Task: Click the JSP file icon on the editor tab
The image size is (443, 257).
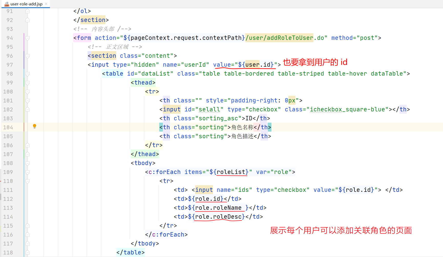Action: pos(7,4)
